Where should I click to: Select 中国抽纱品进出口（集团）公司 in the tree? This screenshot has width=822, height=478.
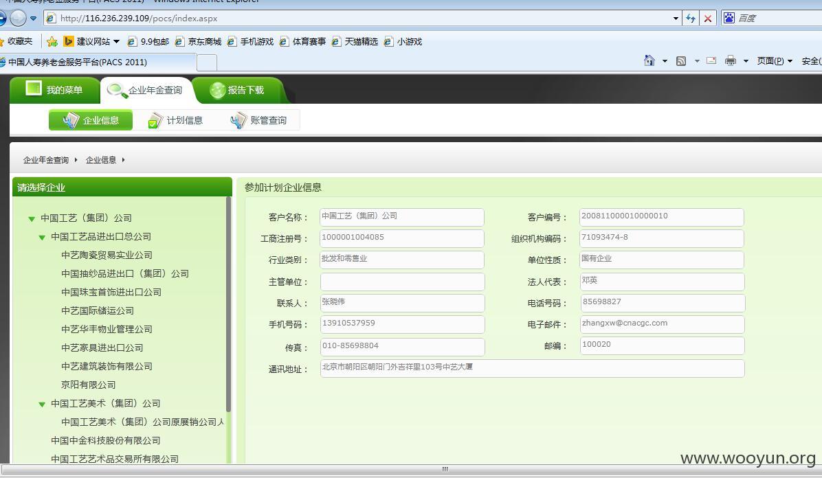(x=125, y=273)
